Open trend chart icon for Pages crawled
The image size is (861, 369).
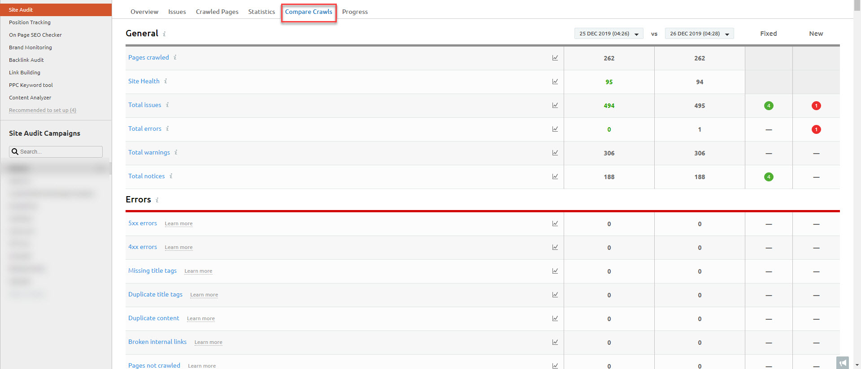pyautogui.click(x=555, y=58)
